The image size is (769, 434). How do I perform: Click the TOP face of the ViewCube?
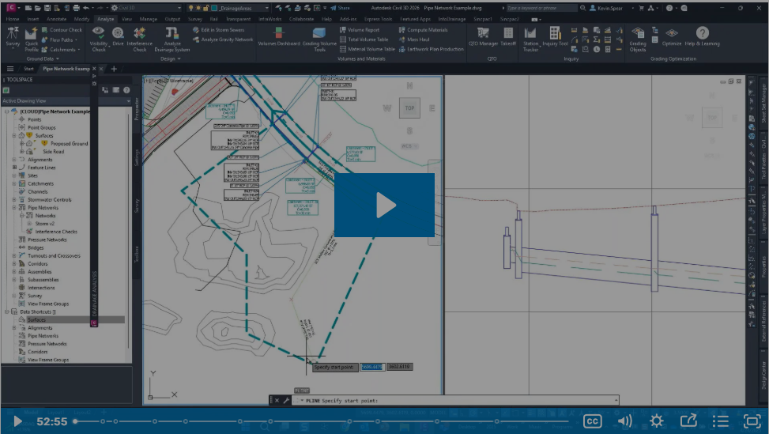click(x=409, y=108)
